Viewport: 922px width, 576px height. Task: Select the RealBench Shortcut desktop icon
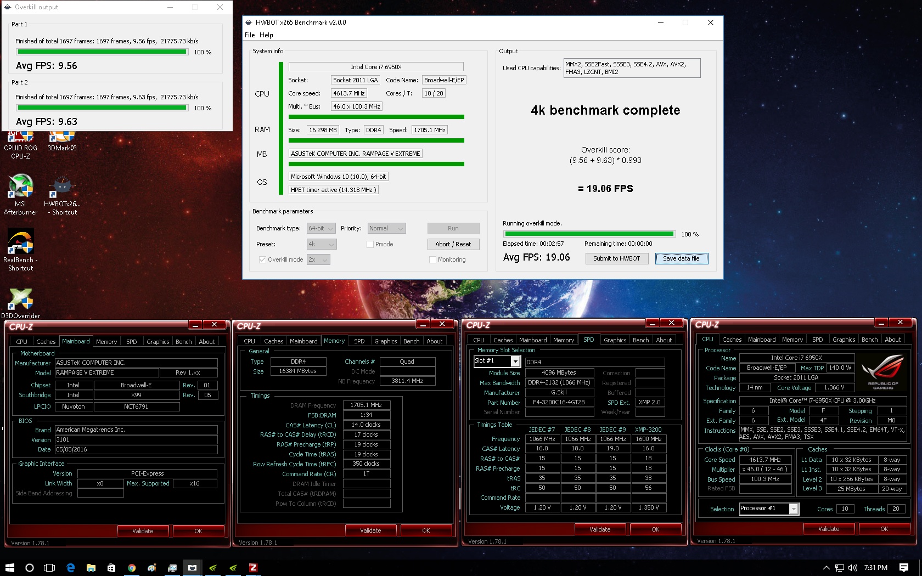[x=20, y=250]
